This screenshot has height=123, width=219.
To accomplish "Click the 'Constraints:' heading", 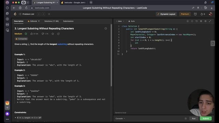I will pyautogui.click(x=21, y=112).
